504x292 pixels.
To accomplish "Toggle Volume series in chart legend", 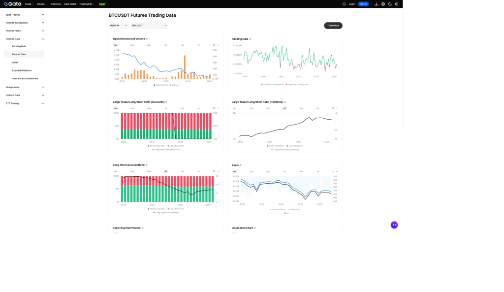I will point(174,85).
